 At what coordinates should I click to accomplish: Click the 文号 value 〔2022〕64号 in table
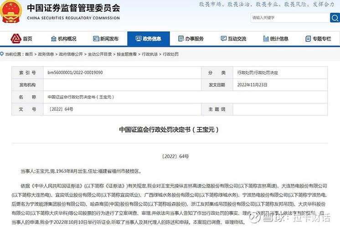coord(61,109)
